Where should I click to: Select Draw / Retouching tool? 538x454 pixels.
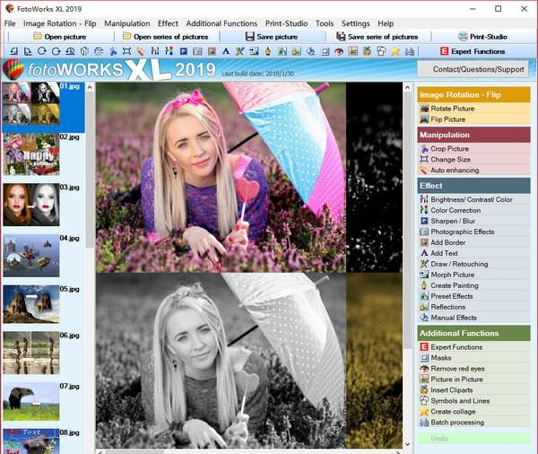coord(459,264)
